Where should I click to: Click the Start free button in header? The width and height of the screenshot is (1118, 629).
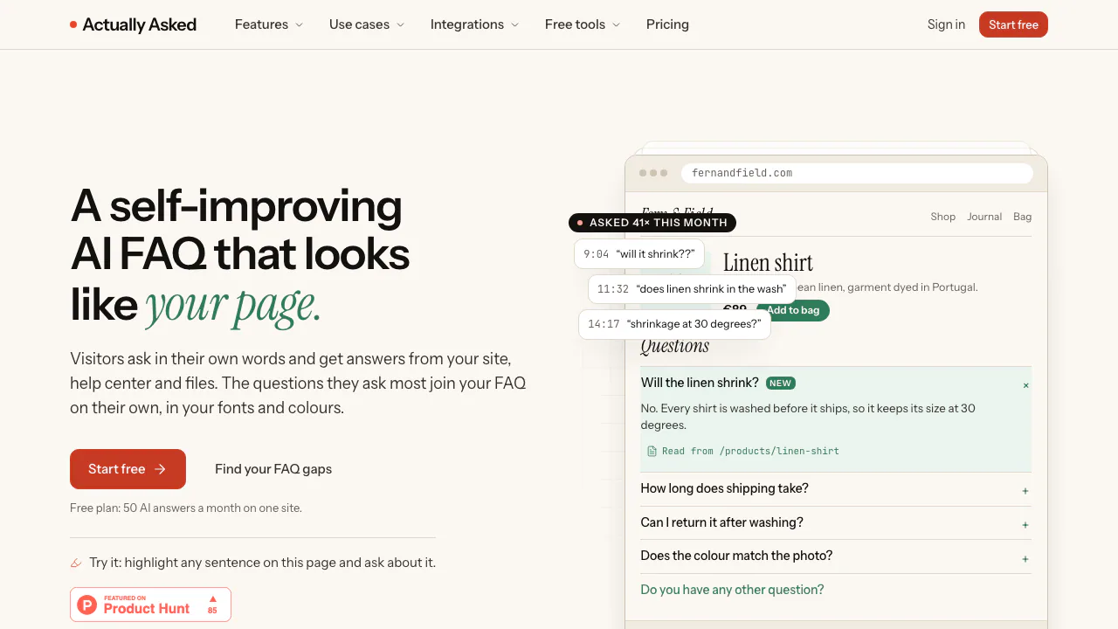(x=1013, y=24)
